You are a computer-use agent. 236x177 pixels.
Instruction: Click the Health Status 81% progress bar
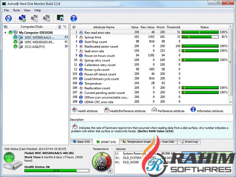click(x=57, y=171)
